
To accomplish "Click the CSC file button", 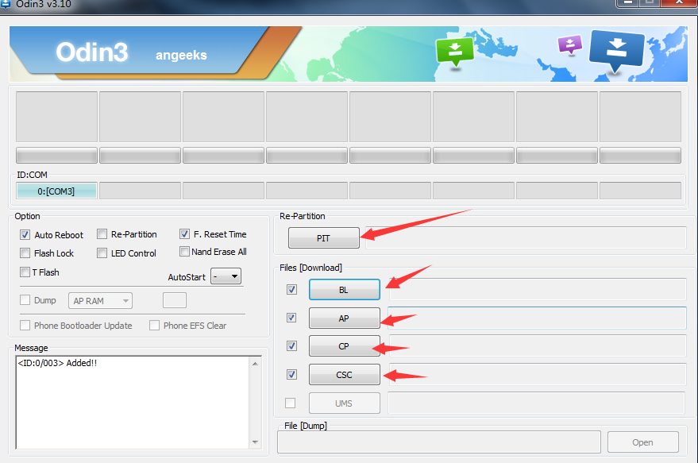I will point(344,374).
